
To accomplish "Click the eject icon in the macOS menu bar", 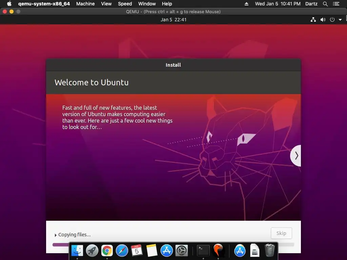I will (x=246, y=4).
